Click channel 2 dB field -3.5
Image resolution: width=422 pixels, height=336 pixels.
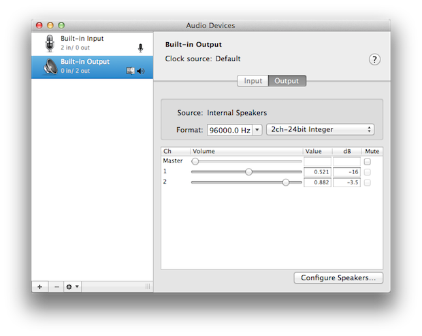pyautogui.click(x=346, y=182)
